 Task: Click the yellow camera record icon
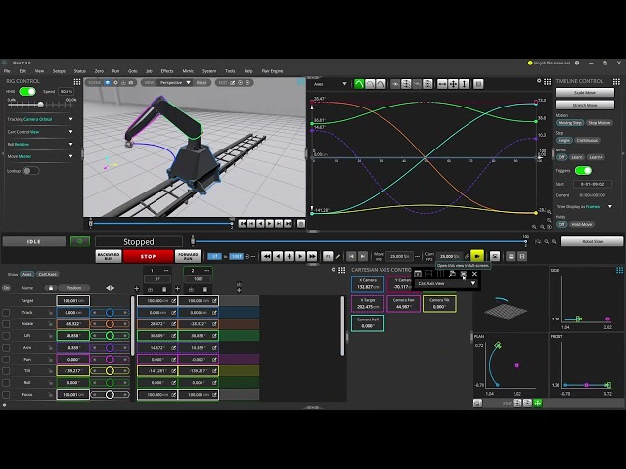(x=477, y=256)
